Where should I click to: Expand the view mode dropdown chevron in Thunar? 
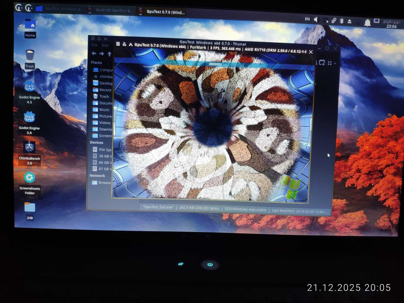click(x=335, y=63)
